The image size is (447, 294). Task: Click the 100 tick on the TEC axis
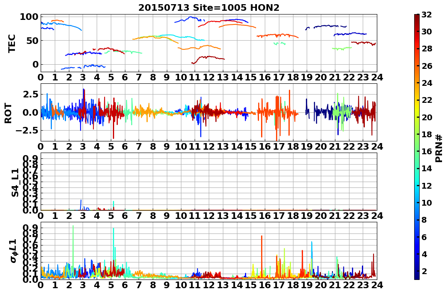[29, 17]
